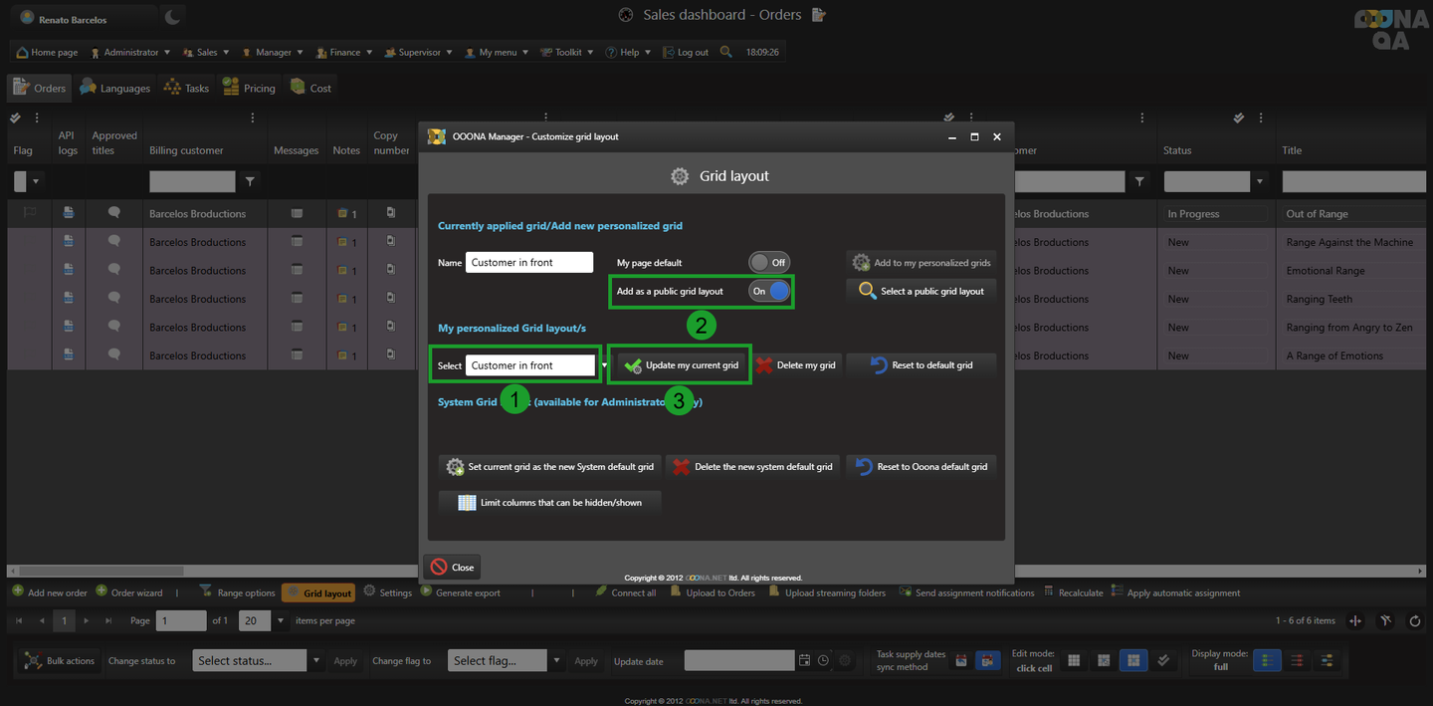
Task: Click the Billing customer filter funnel icon
Action: click(x=250, y=181)
